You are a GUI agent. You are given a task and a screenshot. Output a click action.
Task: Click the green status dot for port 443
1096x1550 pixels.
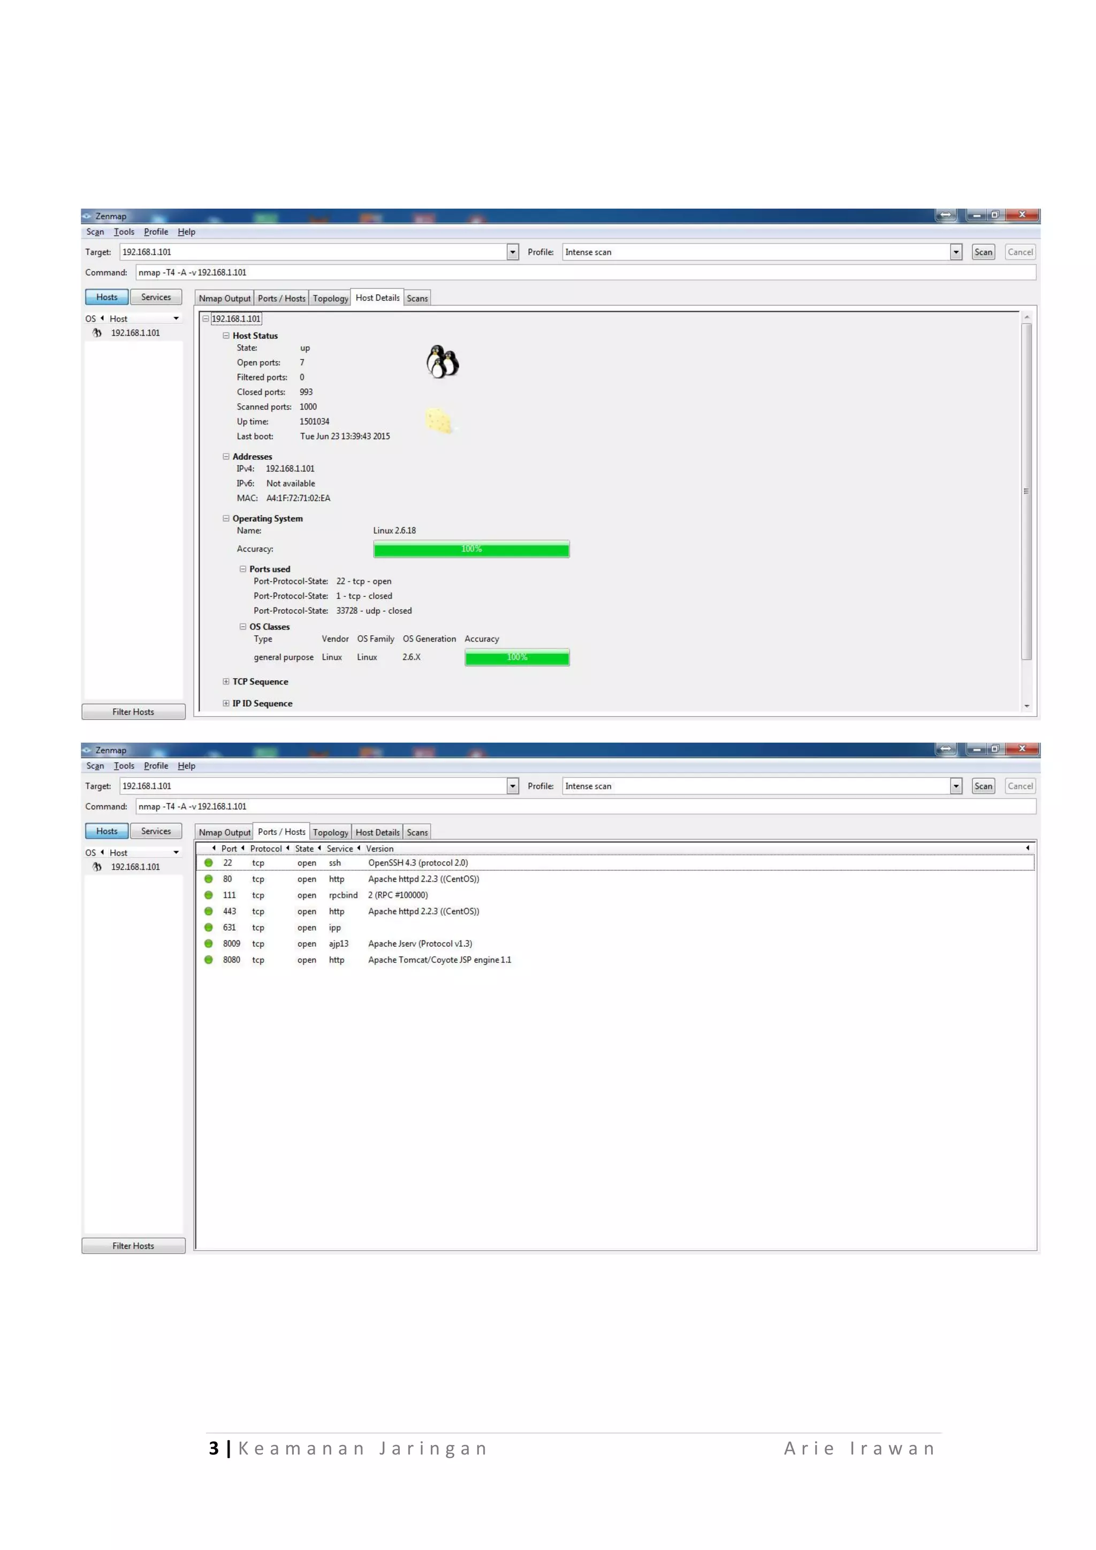(209, 911)
